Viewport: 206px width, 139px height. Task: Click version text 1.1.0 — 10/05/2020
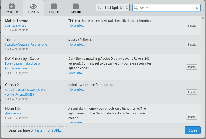(17, 30)
